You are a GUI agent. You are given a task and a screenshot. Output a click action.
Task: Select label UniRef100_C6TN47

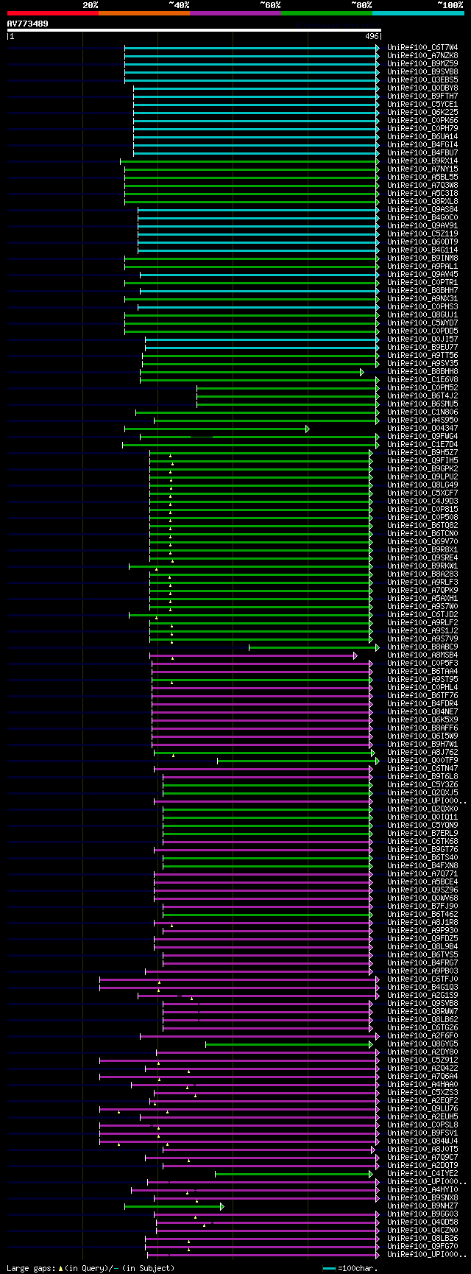(x=422, y=769)
